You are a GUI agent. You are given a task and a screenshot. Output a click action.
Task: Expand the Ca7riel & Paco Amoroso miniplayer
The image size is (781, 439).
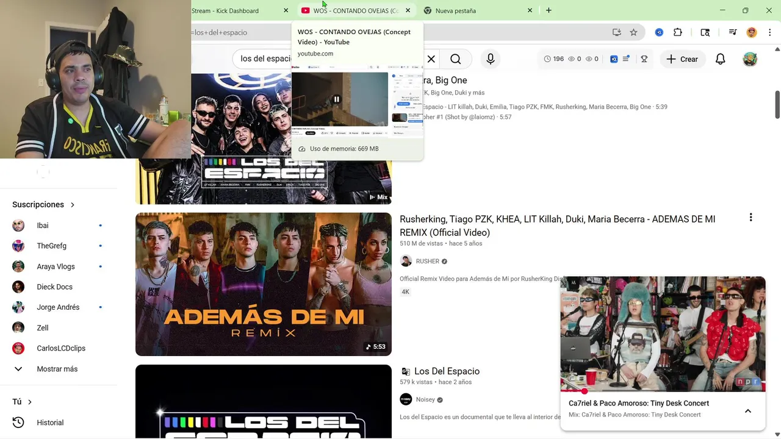tap(748, 411)
